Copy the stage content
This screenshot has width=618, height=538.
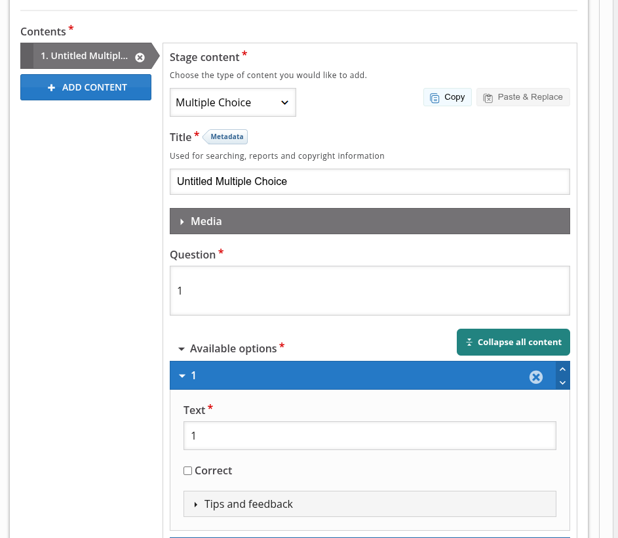pyautogui.click(x=448, y=97)
